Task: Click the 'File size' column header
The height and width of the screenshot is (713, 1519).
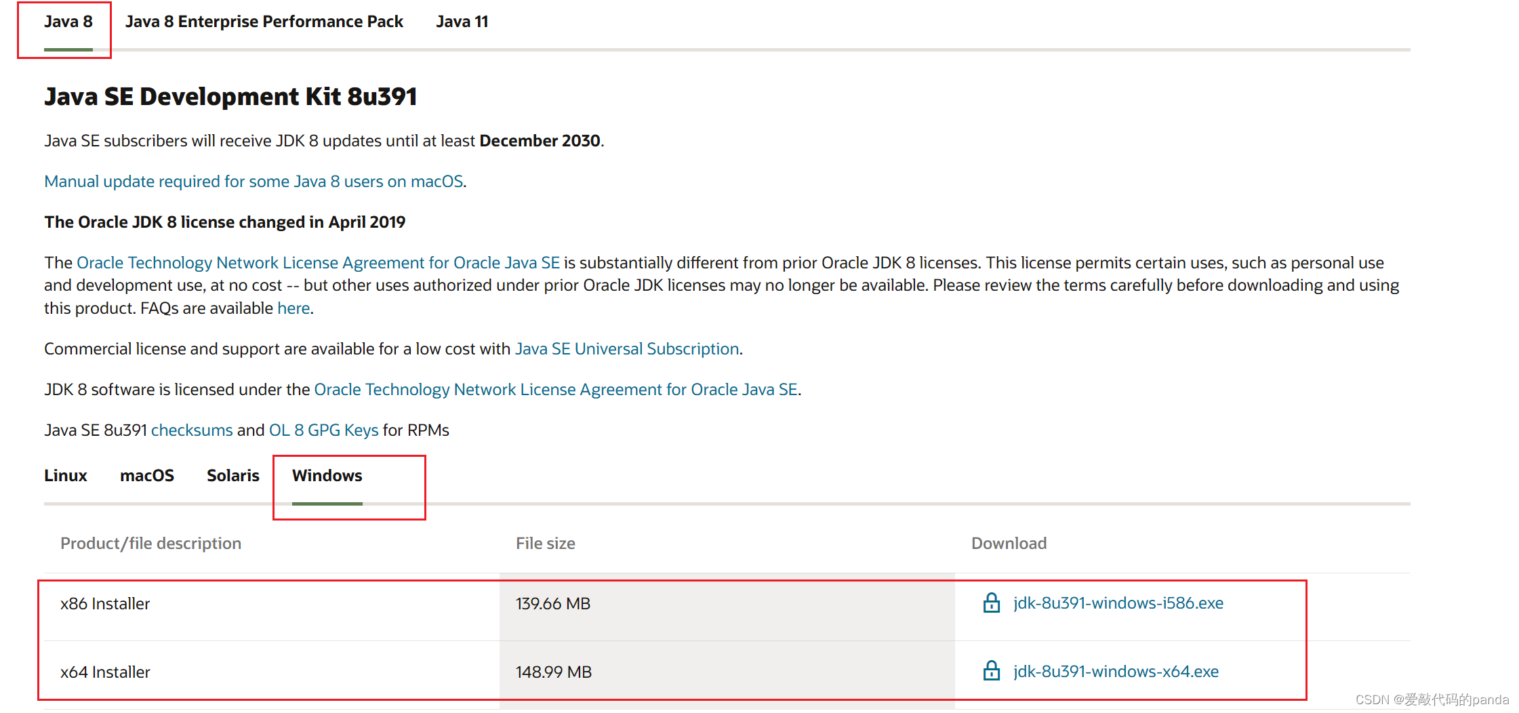Action: click(546, 543)
